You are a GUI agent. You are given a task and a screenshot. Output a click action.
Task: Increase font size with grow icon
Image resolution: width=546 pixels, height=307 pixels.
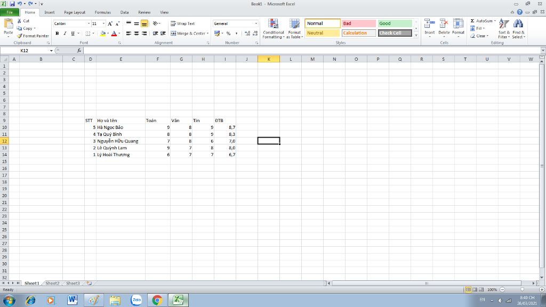[x=110, y=23]
